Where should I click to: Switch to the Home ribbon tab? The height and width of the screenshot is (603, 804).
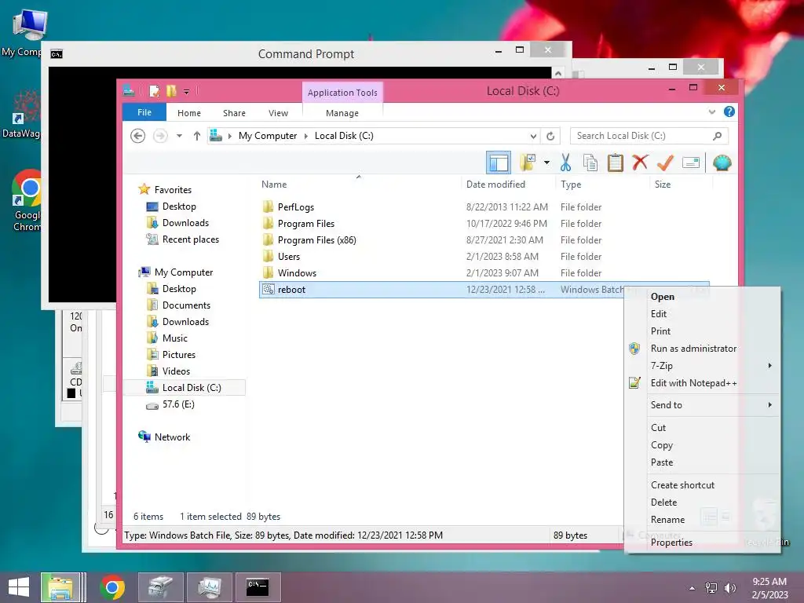[188, 113]
